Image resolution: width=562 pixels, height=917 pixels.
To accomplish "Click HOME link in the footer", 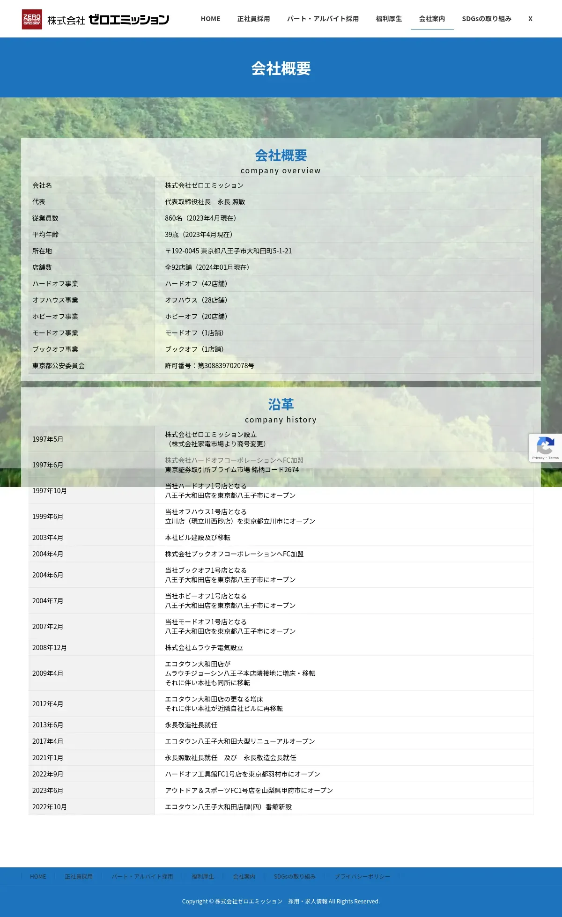I will point(38,876).
